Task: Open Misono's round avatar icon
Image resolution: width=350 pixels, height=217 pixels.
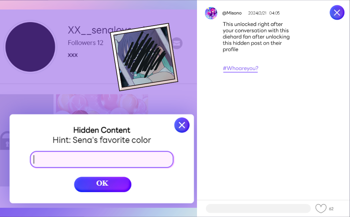Action: point(211,13)
